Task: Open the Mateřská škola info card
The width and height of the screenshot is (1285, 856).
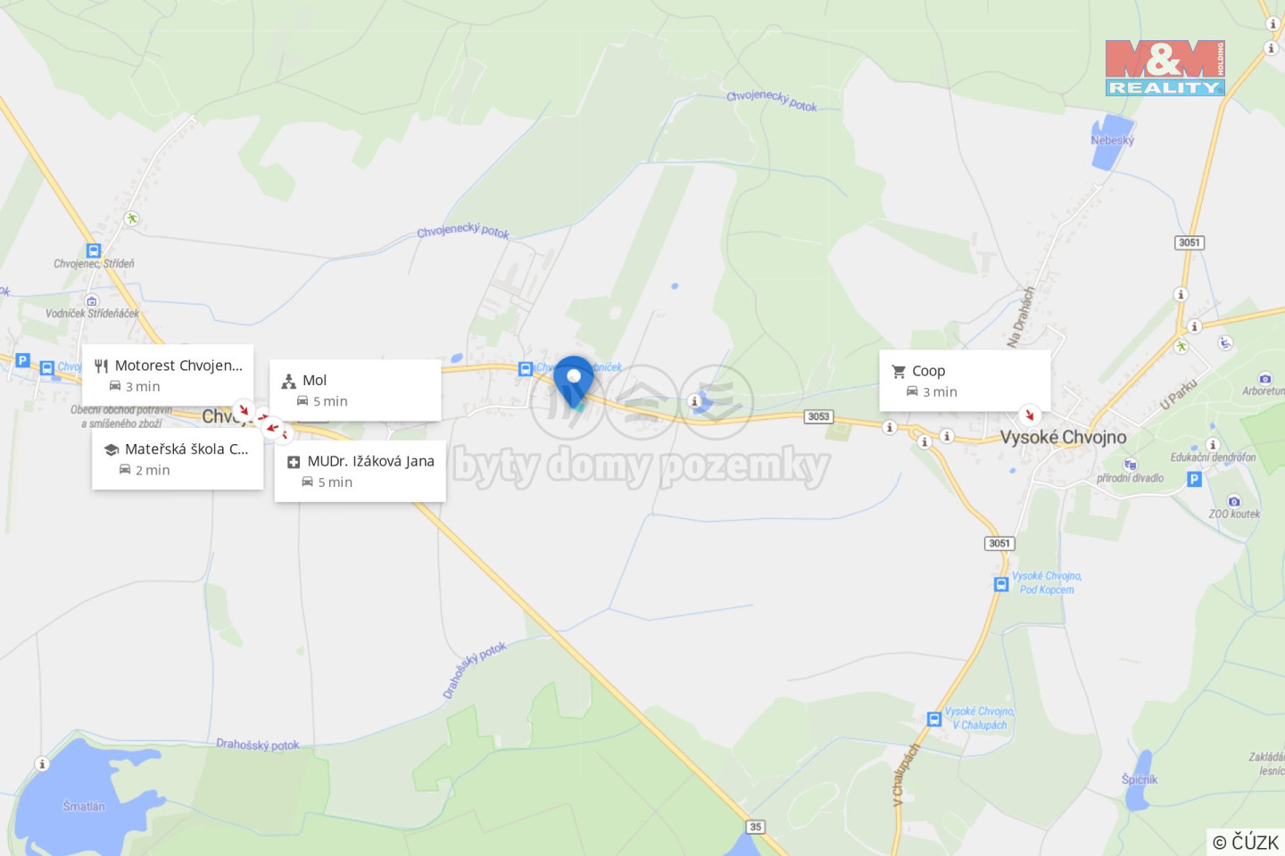Action: pos(178,459)
